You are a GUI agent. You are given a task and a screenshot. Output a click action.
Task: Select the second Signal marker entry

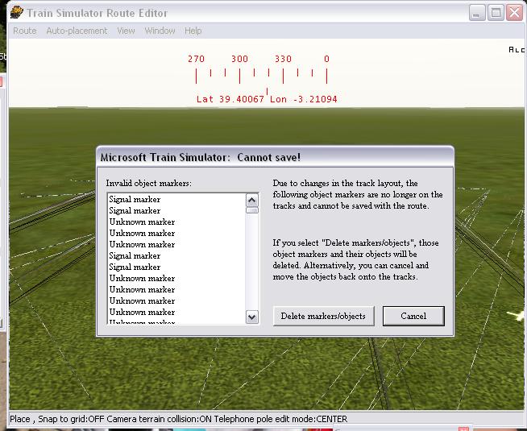point(135,210)
